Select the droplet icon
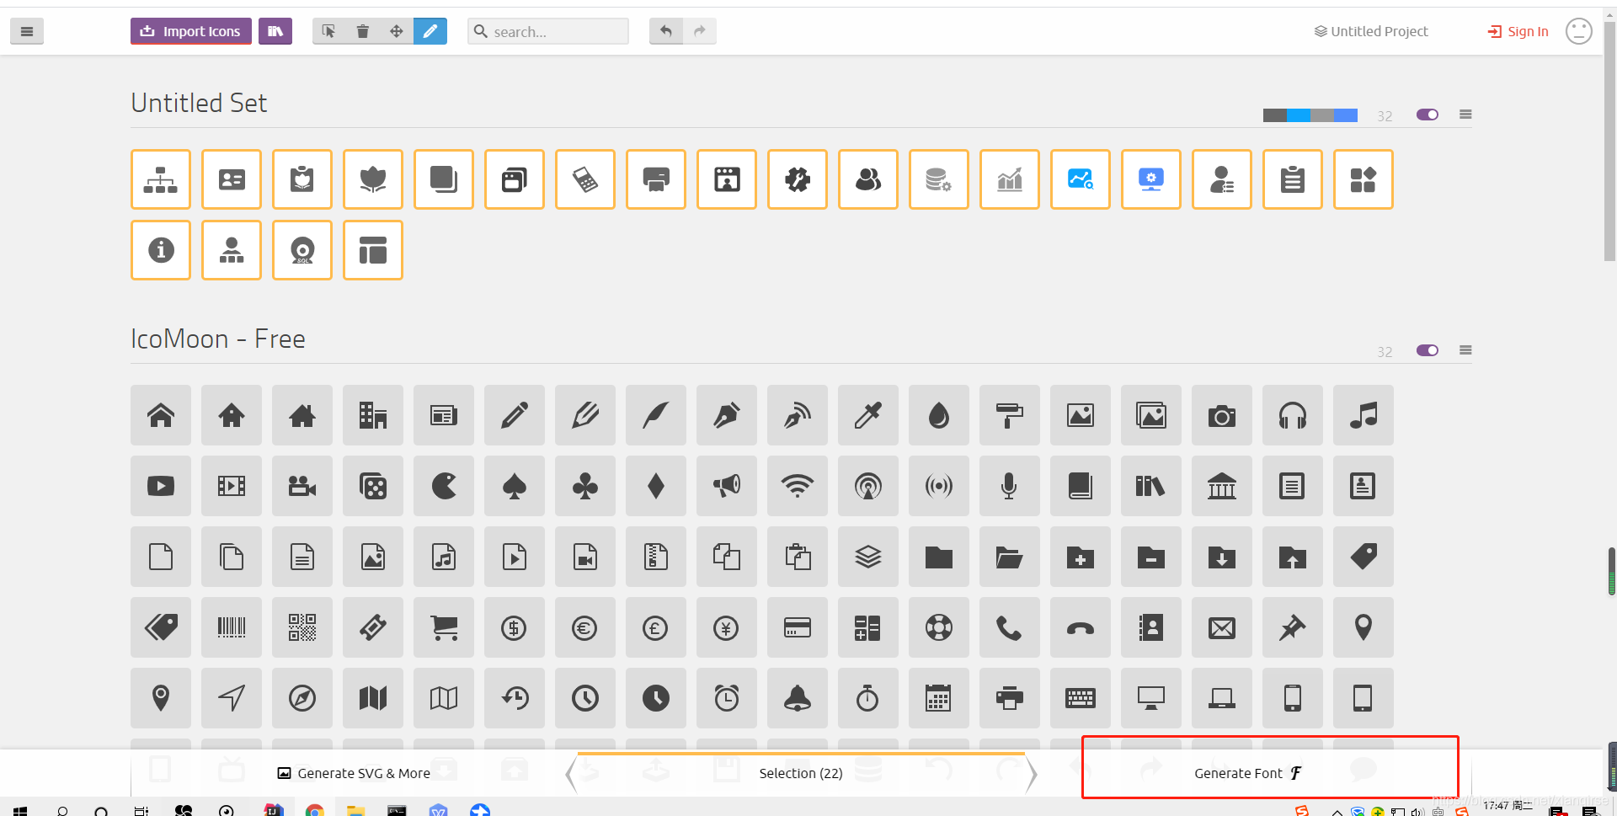The image size is (1617, 816). pyautogui.click(x=939, y=415)
